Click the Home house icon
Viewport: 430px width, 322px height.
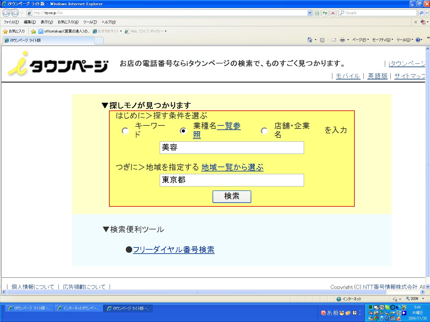pyautogui.click(x=310, y=40)
